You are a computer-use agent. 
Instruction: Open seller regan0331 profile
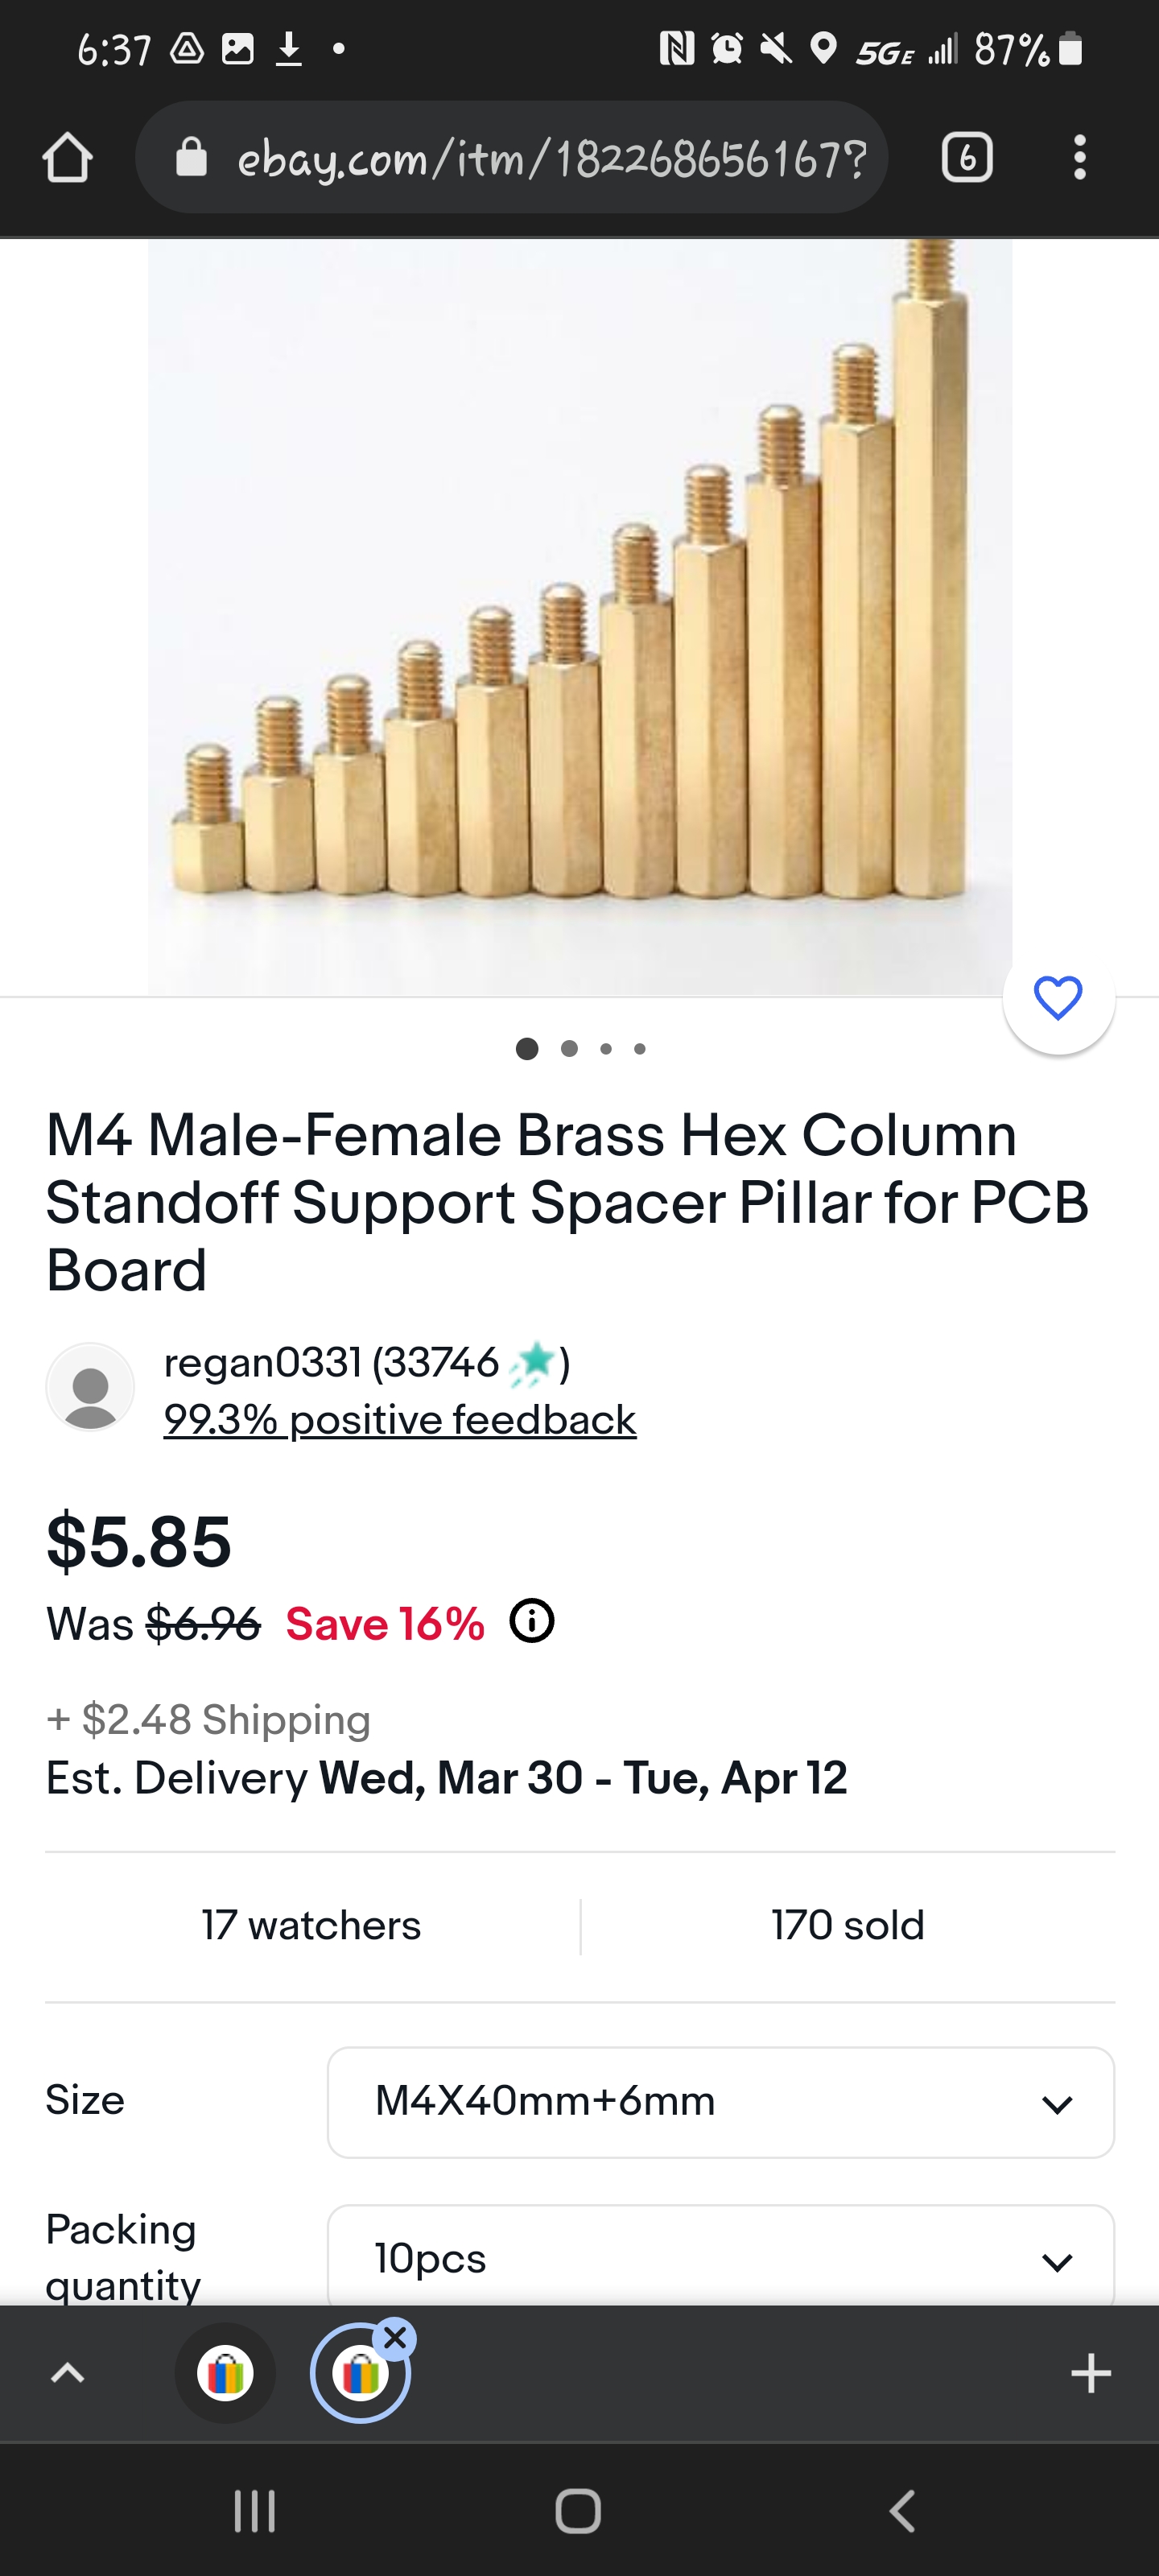262,1362
